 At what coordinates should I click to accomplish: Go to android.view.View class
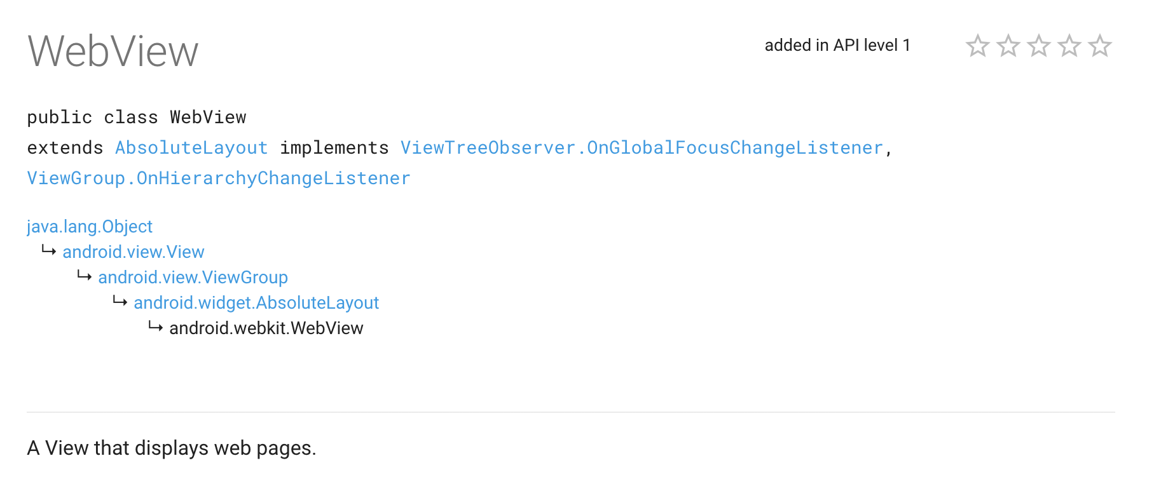click(x=134, y=252)
